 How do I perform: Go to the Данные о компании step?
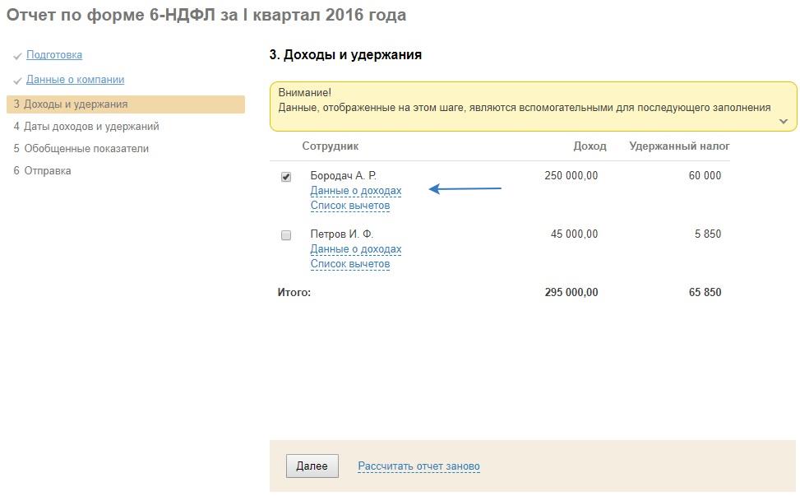click(75, 80)
